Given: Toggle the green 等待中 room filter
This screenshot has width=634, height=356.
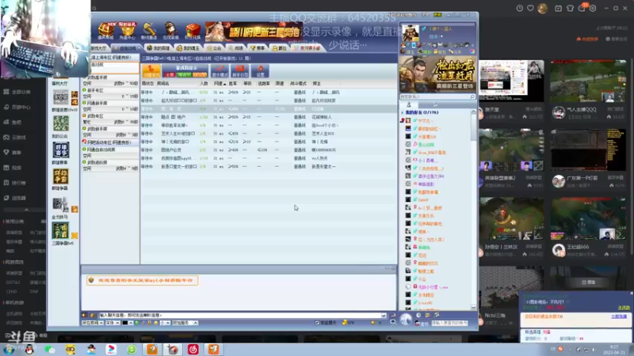Looking at the screenshot, I should pos(184,74).
